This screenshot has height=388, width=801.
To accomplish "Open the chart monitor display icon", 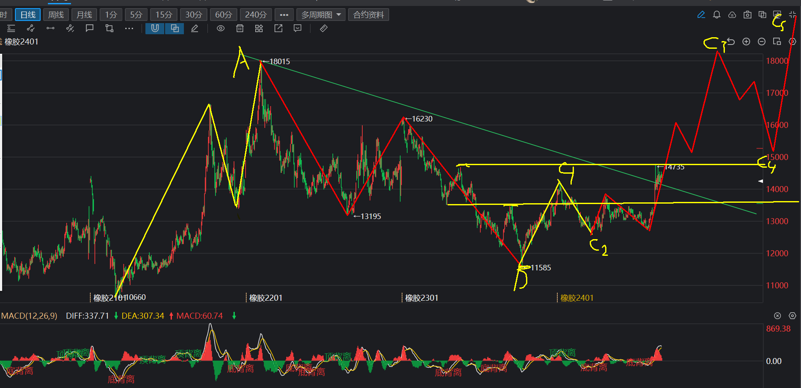I will tap(777, 14).
